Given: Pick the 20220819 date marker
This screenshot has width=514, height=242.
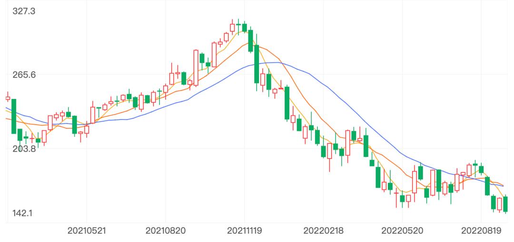Looking at the screenshot, I should click(x=481, y=231).
